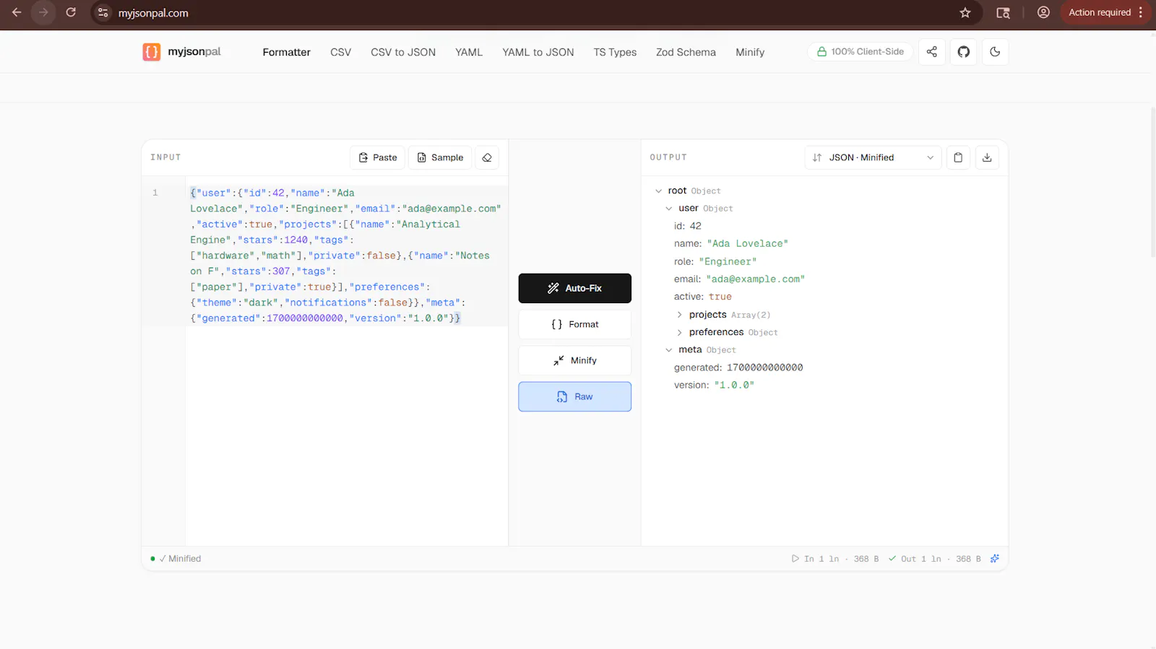Image resolution: width=1156 pixels, height=649 pixels.
Task: Expand the projects Array(2) node
Action: pos(679,315)
